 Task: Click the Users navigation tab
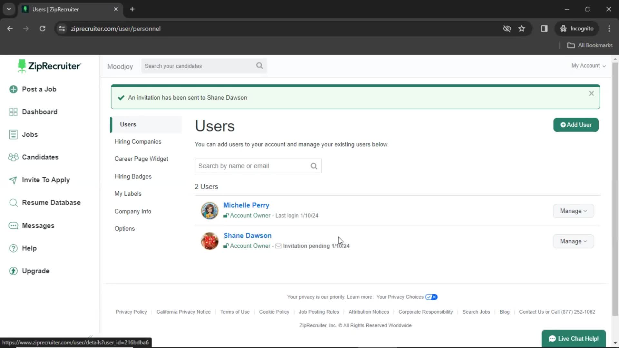128,124
